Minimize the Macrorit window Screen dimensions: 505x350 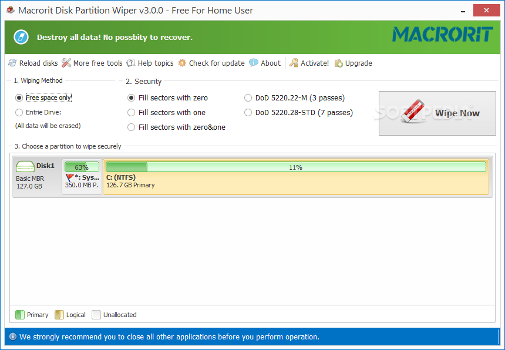click(x=463, y=11)
